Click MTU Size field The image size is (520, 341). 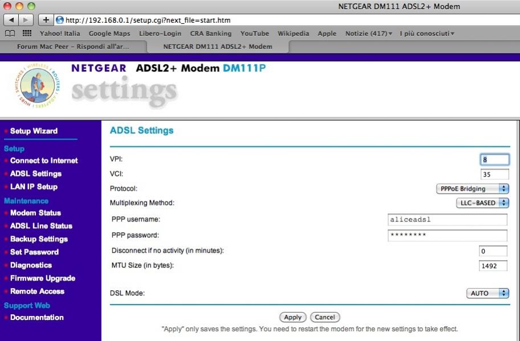click(x=493, y=265)
